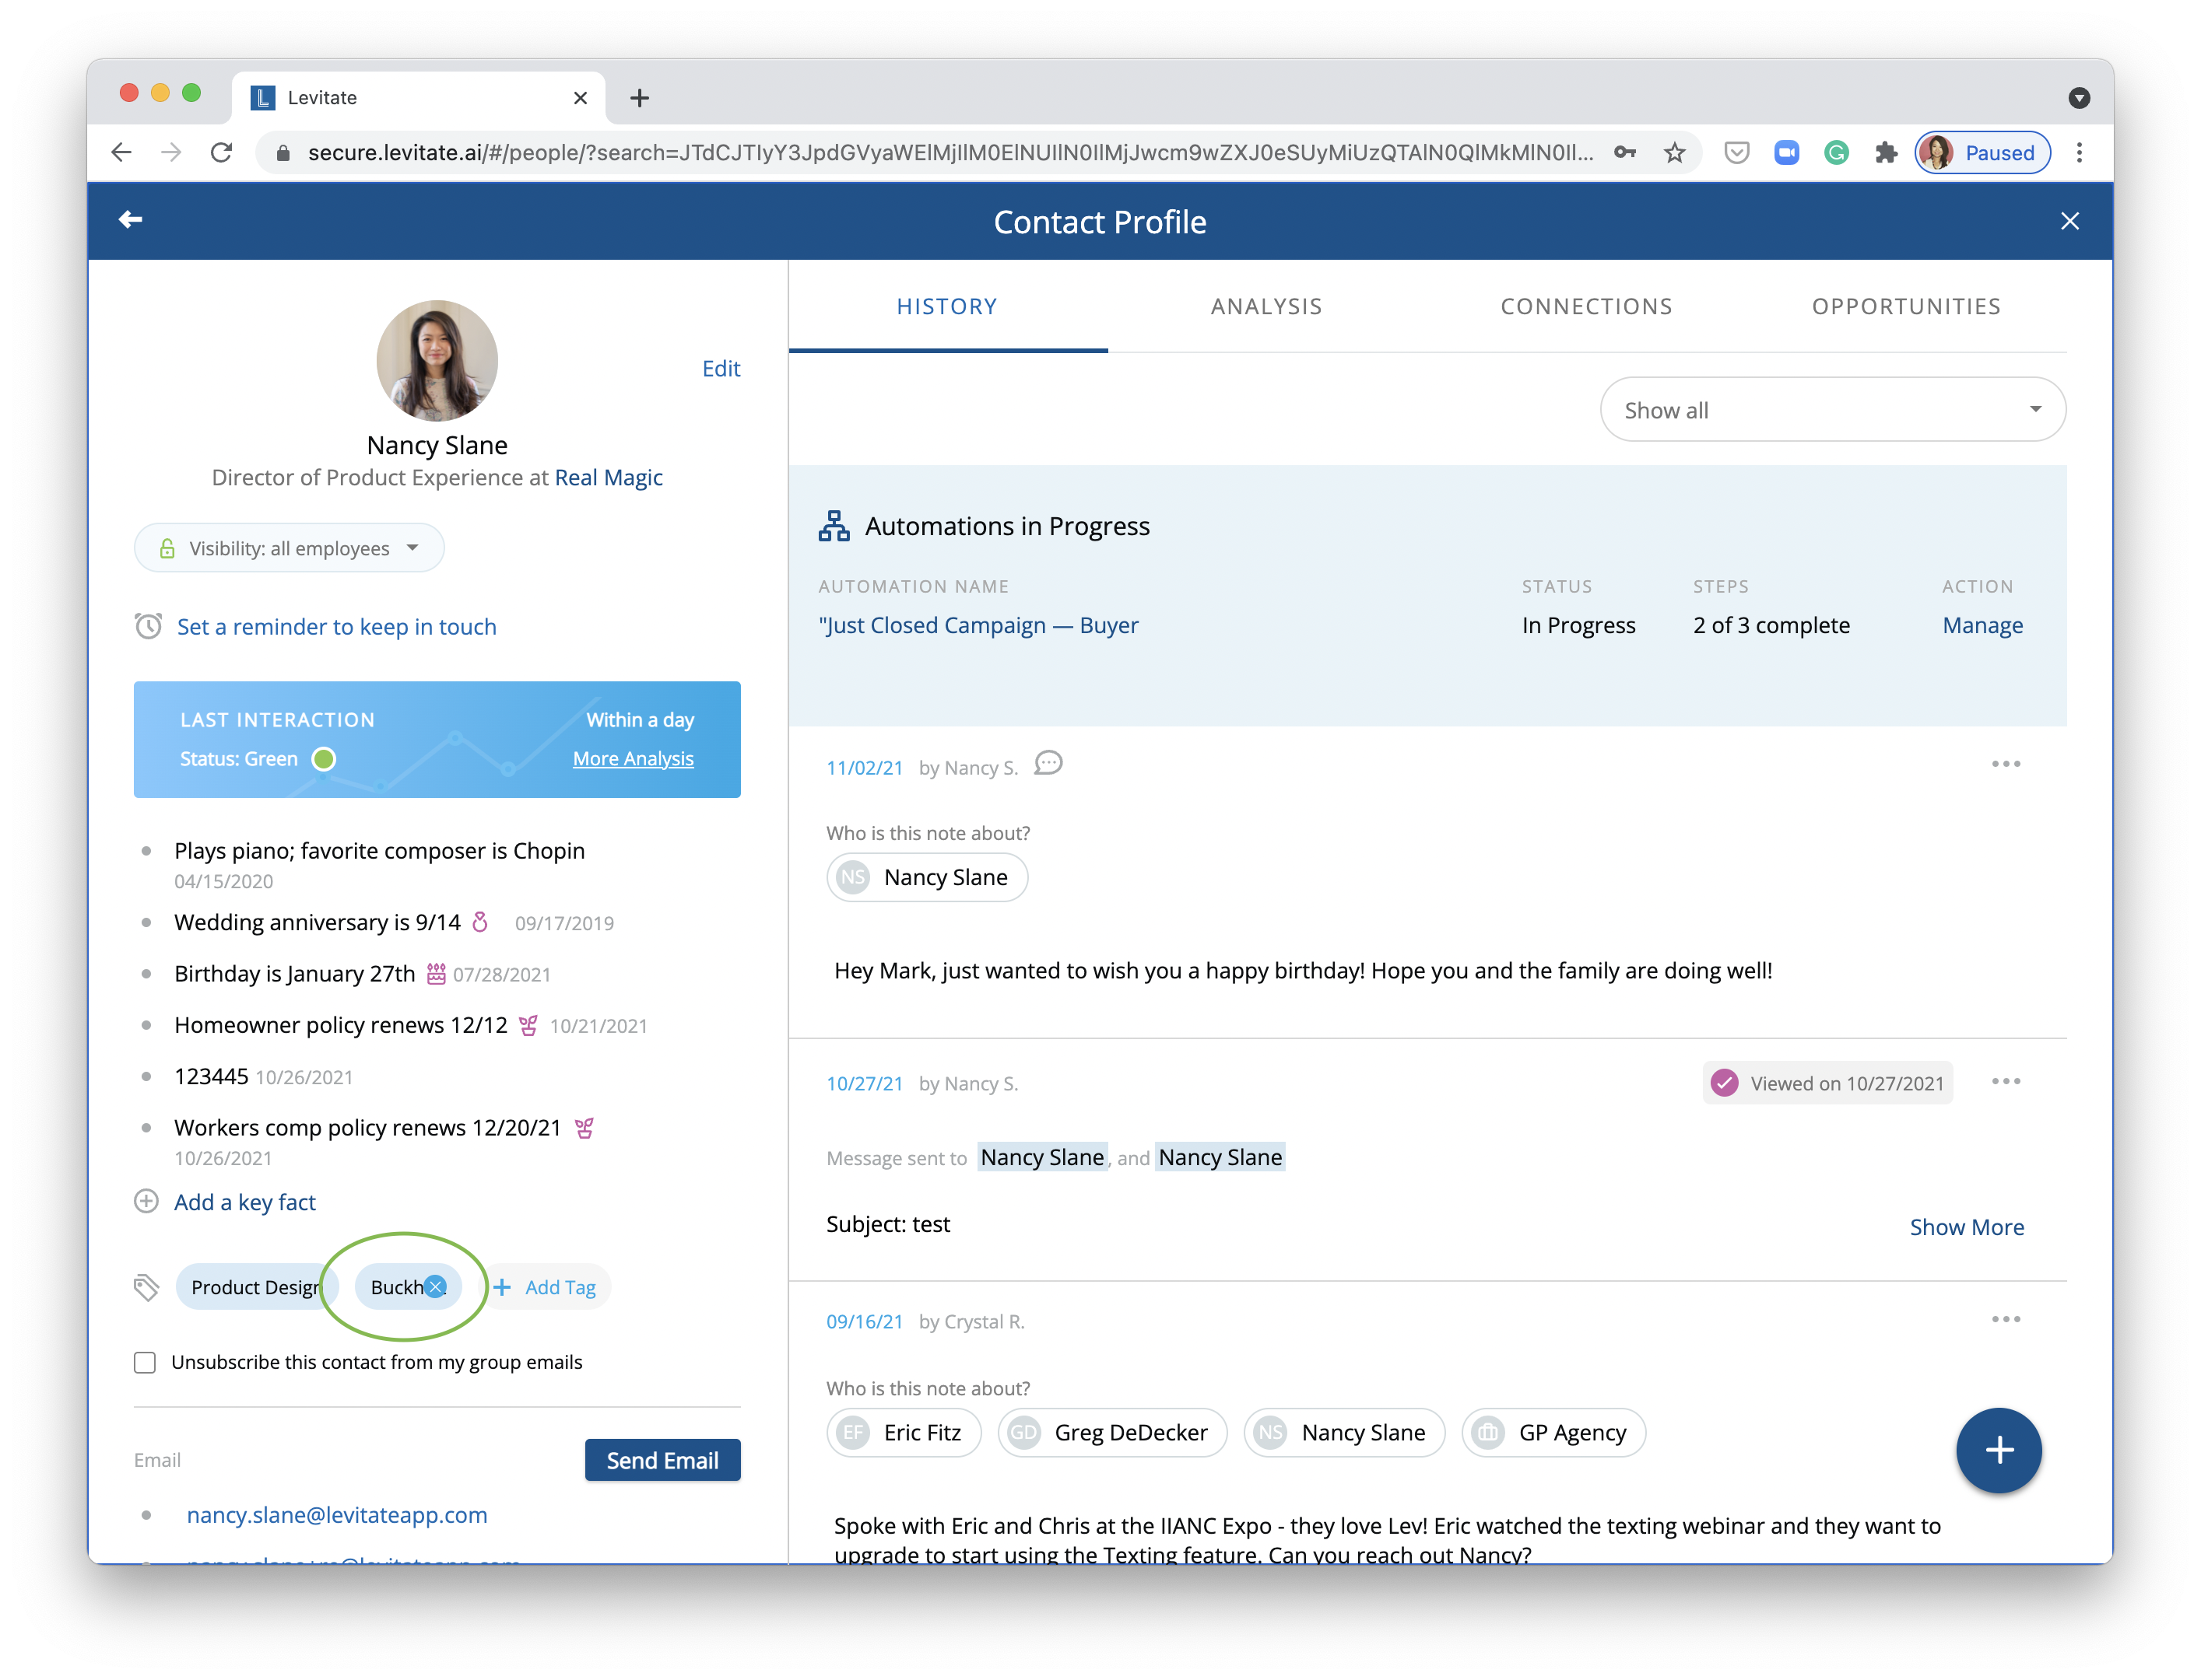The height and width of the screenshot is (1680, 2201).
Task: Click the Add Tag button
Action: 547,1287
